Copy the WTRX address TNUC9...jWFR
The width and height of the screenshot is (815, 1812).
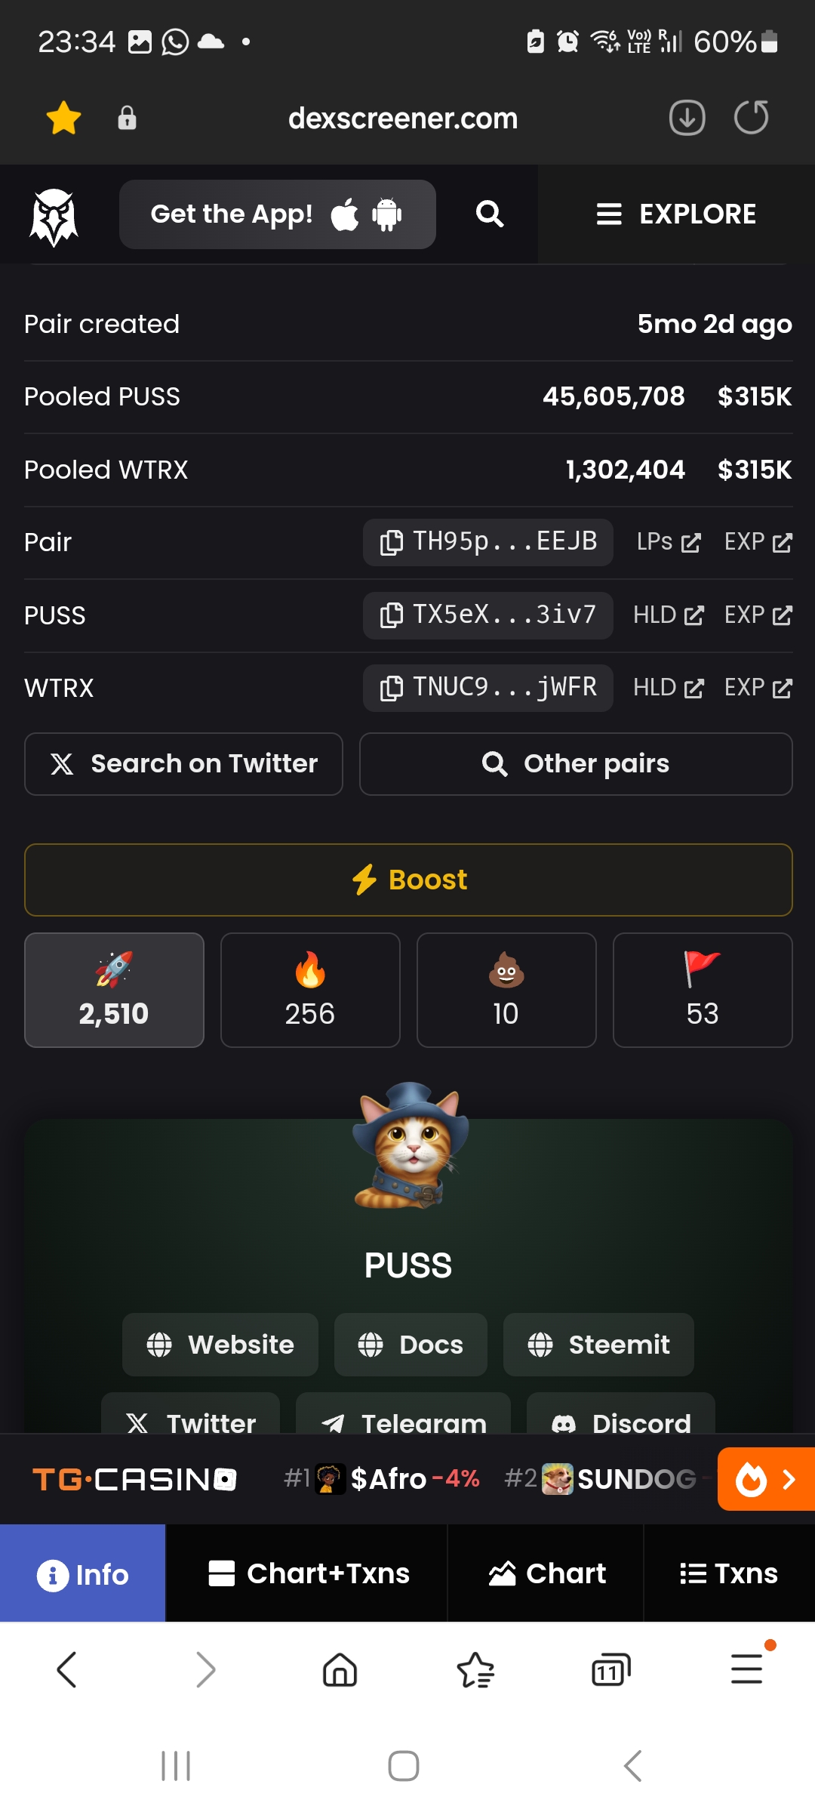[488, 688]
